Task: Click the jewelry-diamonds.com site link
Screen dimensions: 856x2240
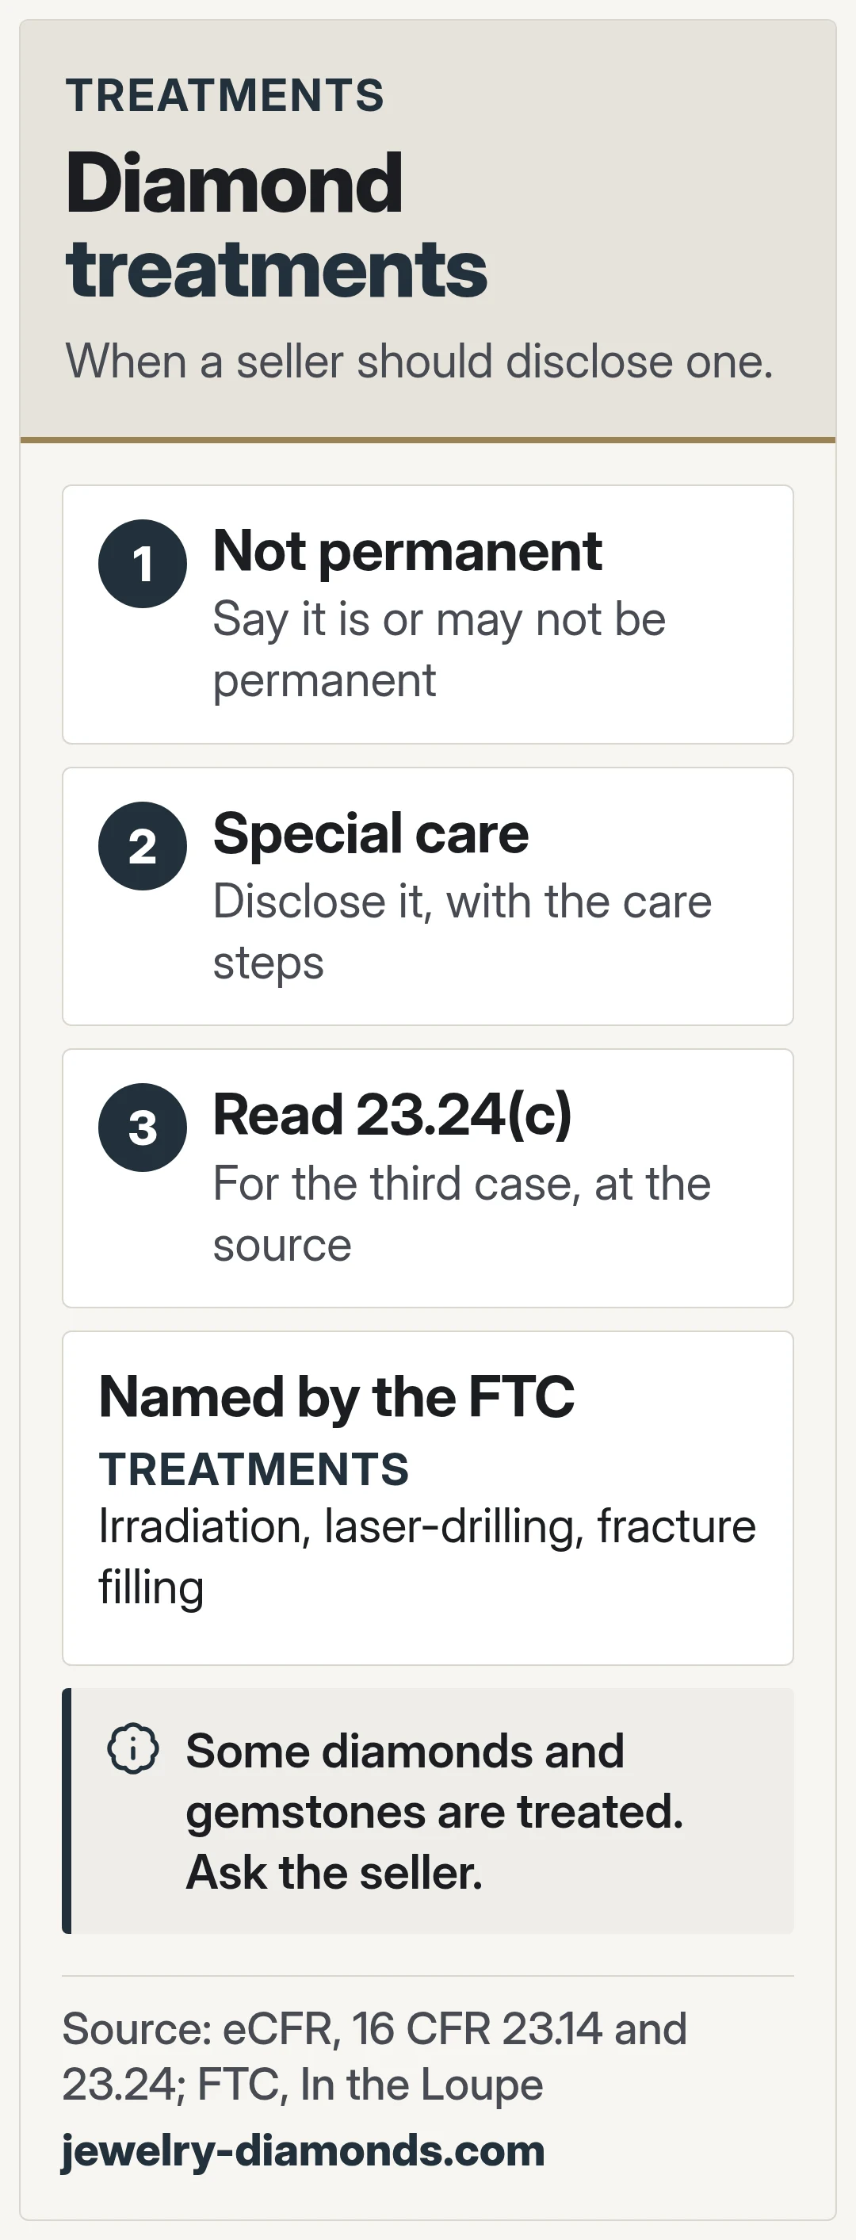Action: 304,2150
